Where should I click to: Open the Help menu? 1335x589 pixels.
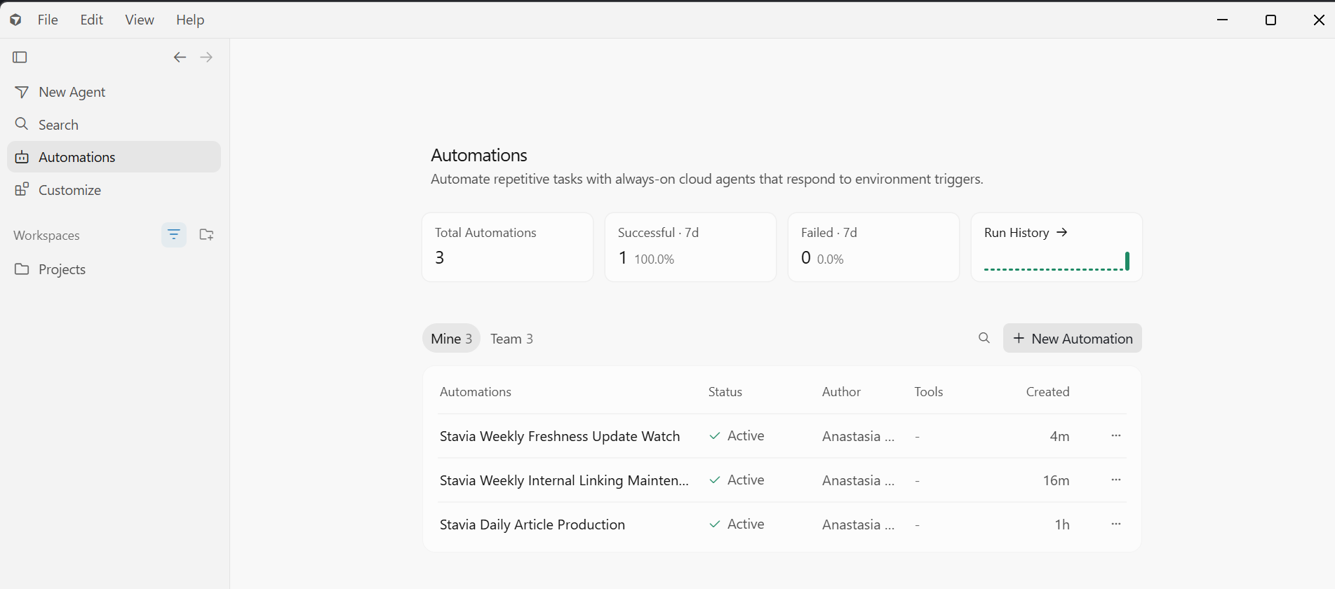(190, 20)
